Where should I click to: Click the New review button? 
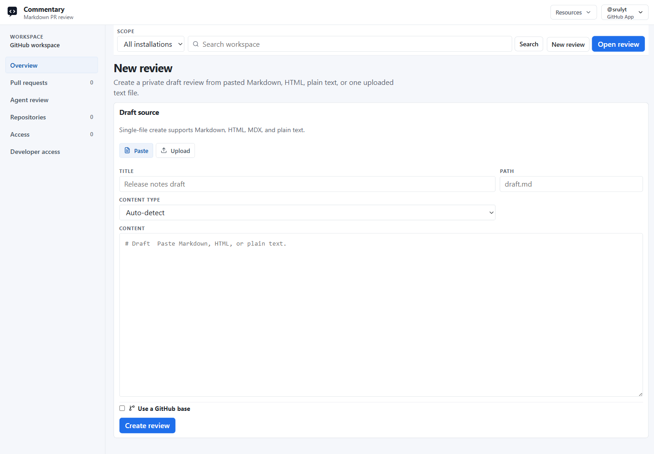pos(568,44)
